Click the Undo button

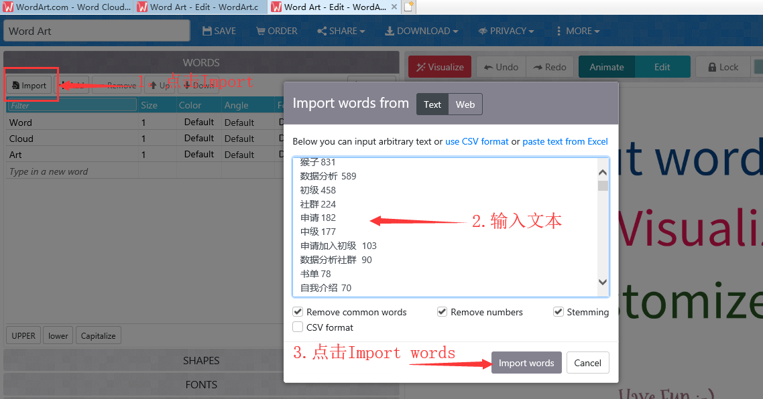[x=502, y=67]
